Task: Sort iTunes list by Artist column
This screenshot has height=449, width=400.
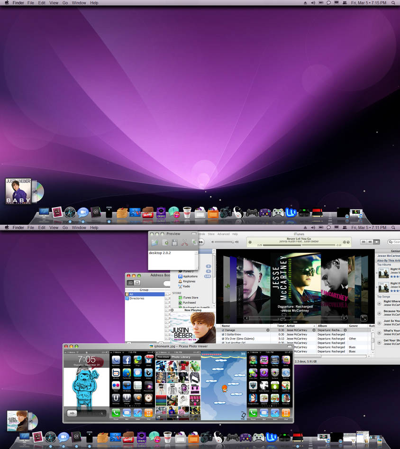Action: click(x=300, y=326)
